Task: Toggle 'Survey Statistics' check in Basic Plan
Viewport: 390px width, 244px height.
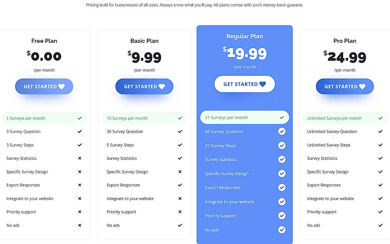Action: (x=180, y=158)
